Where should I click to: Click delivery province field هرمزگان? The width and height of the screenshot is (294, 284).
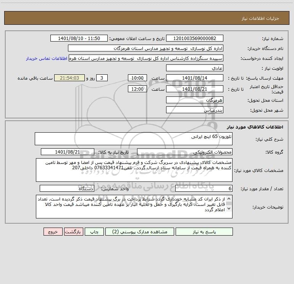[x=195, y=100]
